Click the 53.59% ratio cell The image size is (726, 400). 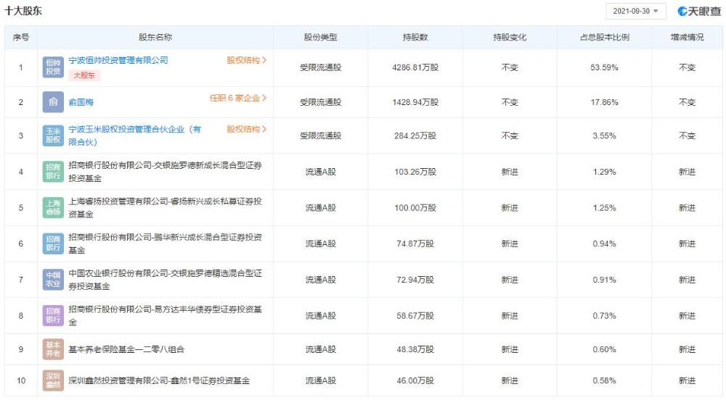604,67
